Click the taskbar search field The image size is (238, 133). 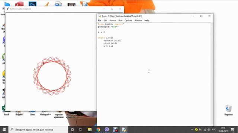coord(38,130)
